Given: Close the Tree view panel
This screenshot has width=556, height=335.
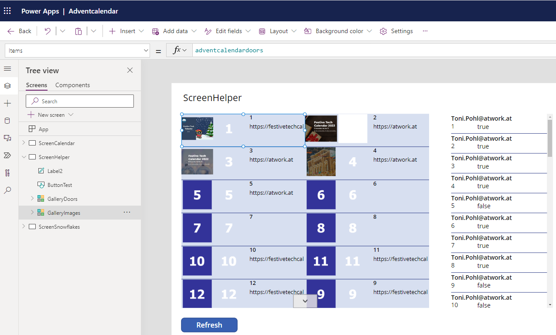Looking at the screenshot, I should 130,70.
